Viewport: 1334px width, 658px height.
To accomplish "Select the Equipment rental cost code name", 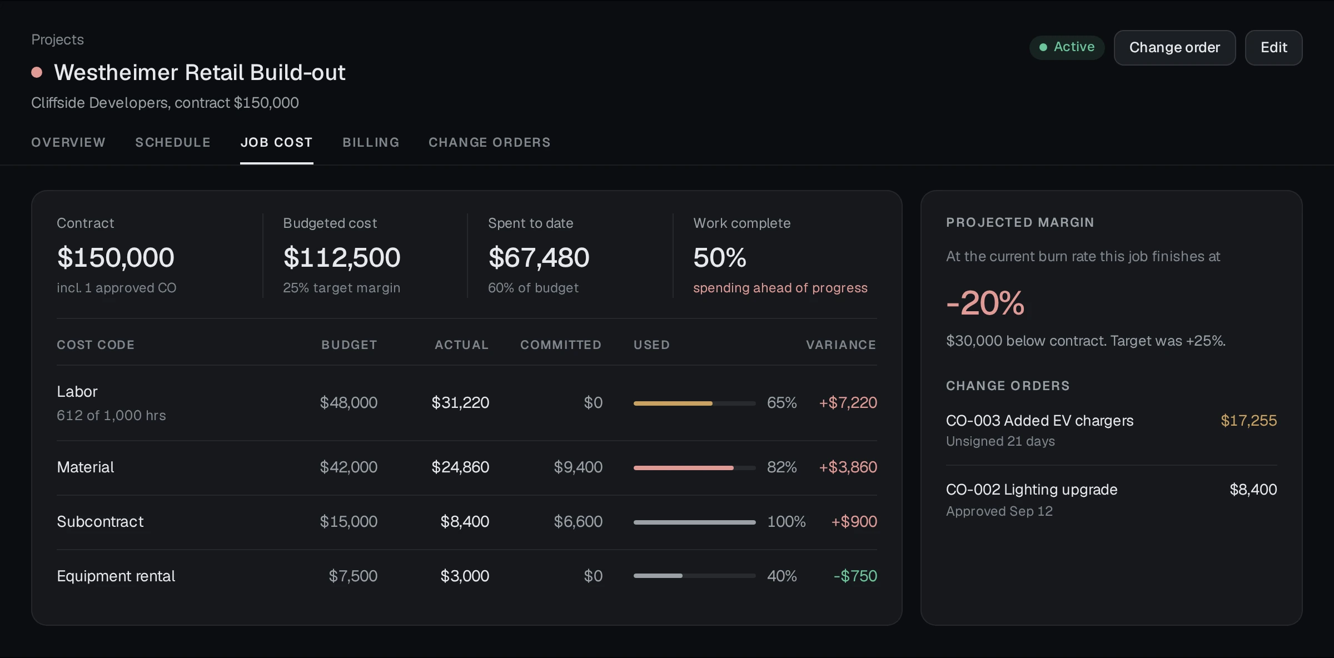I will click(116, 576).
